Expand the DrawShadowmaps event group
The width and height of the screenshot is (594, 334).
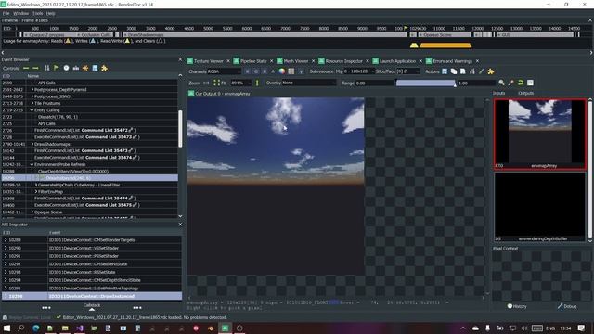(32, 144)
